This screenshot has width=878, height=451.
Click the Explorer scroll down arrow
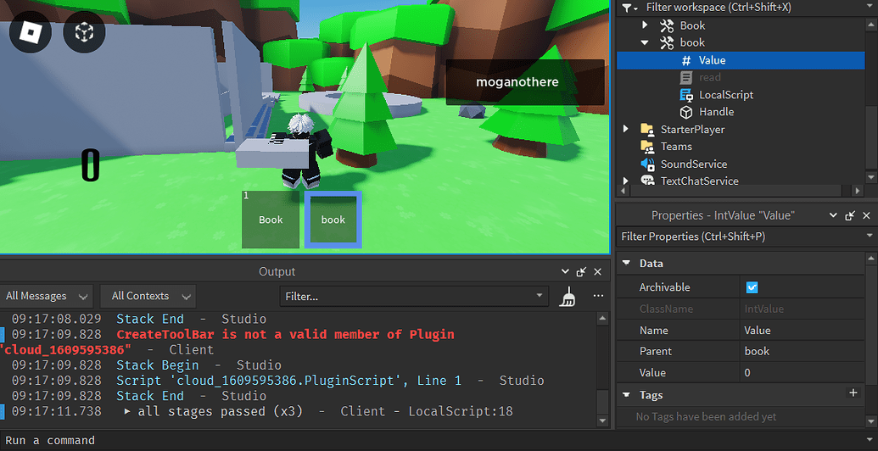pyautogui.click(x=870, y=177)
